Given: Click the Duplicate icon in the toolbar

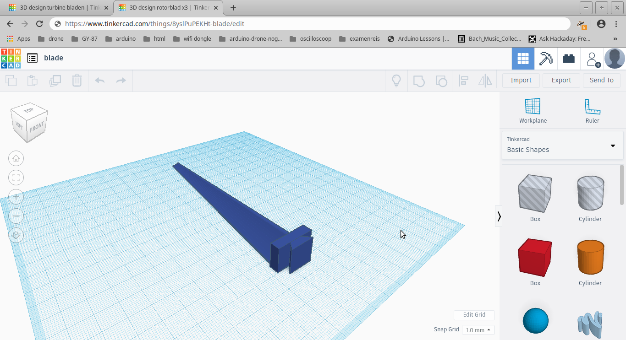Looking at the screenshot, I should [55, 81].
